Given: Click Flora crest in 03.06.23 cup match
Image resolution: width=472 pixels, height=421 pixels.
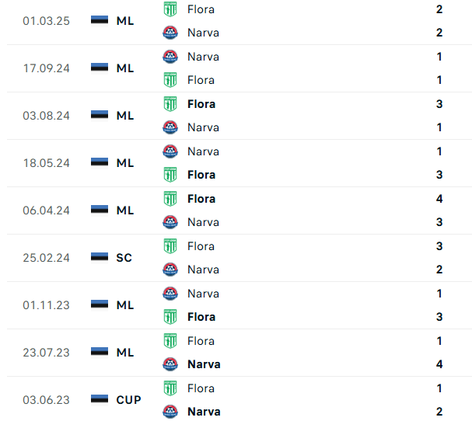Looking at the screenshot, I should tap(170, 388).
